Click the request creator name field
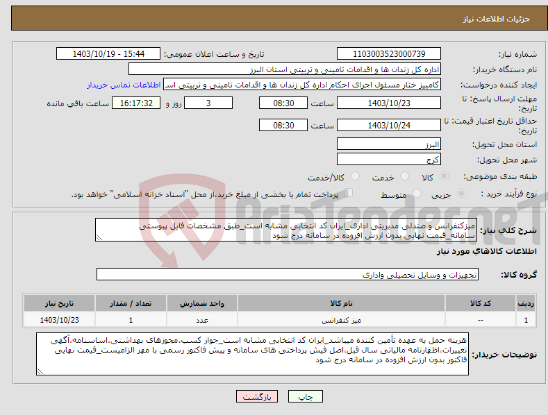Image resolution: width=548 pixels, height=415 pixels. (302, 85)
